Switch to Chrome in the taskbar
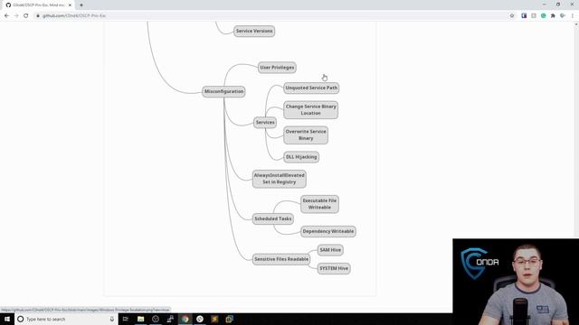This screenshot has height=325, width=579. point(185,319)
